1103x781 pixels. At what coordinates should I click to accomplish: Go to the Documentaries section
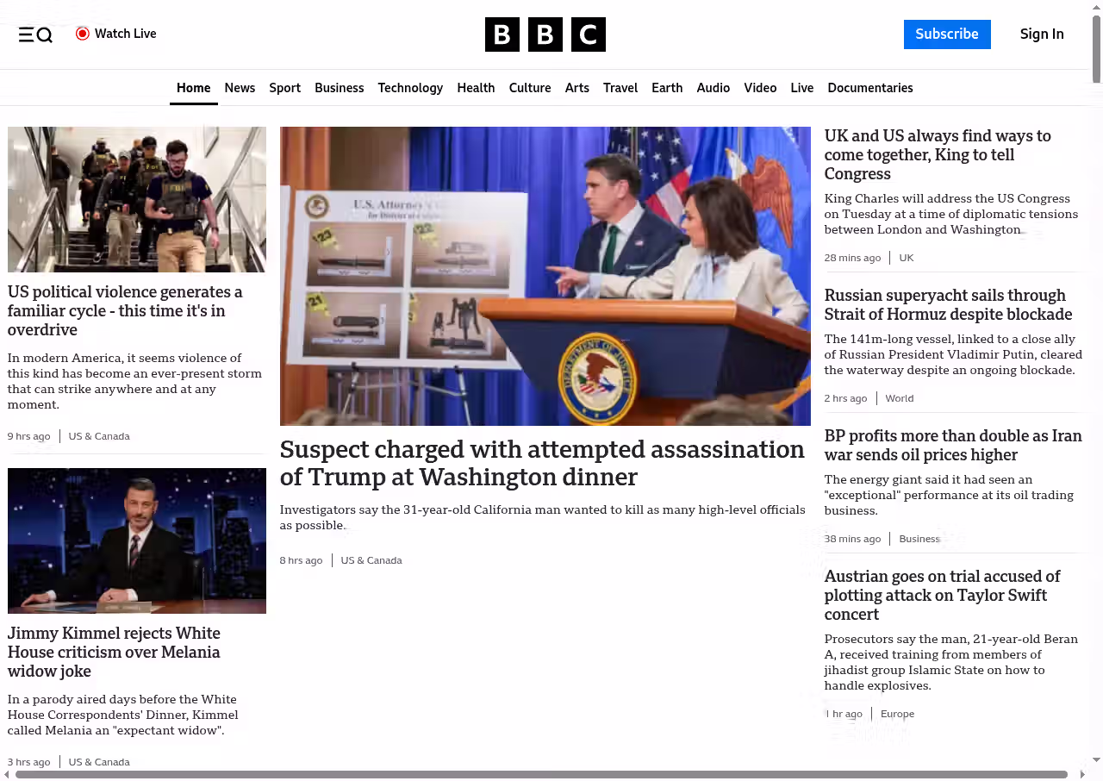[869, 88]
